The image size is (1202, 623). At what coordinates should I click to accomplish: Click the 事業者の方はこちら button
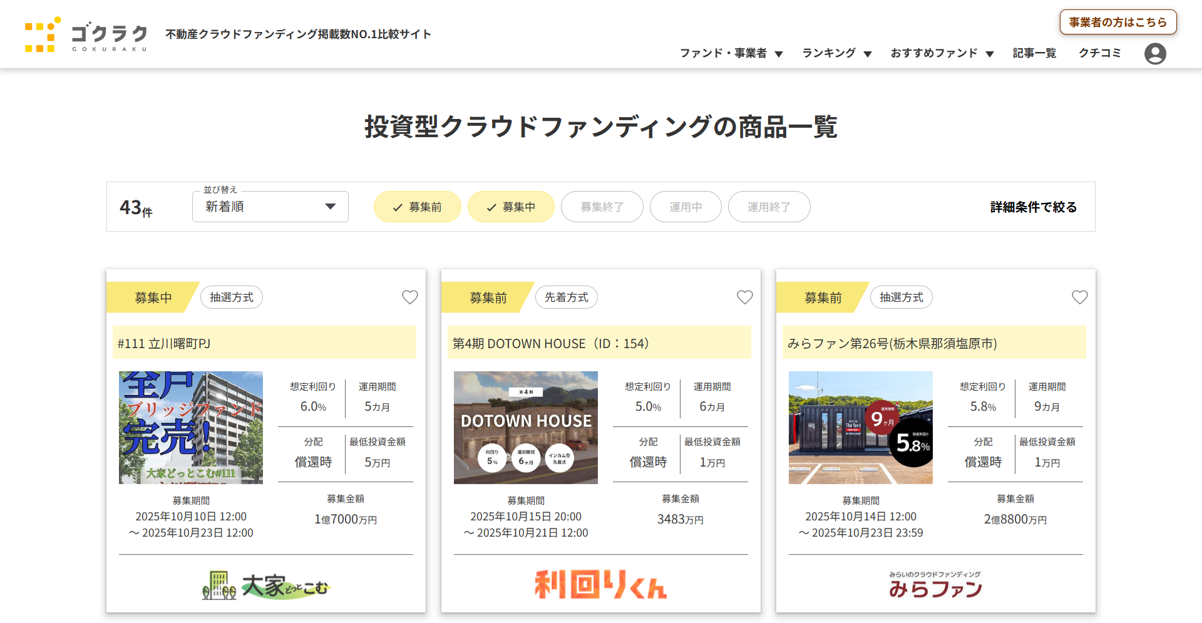[1117, 23]
